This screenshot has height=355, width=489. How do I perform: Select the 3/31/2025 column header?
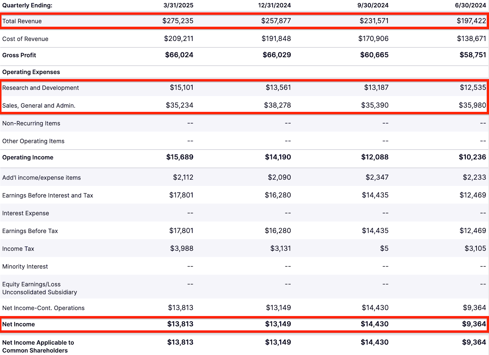178,5
